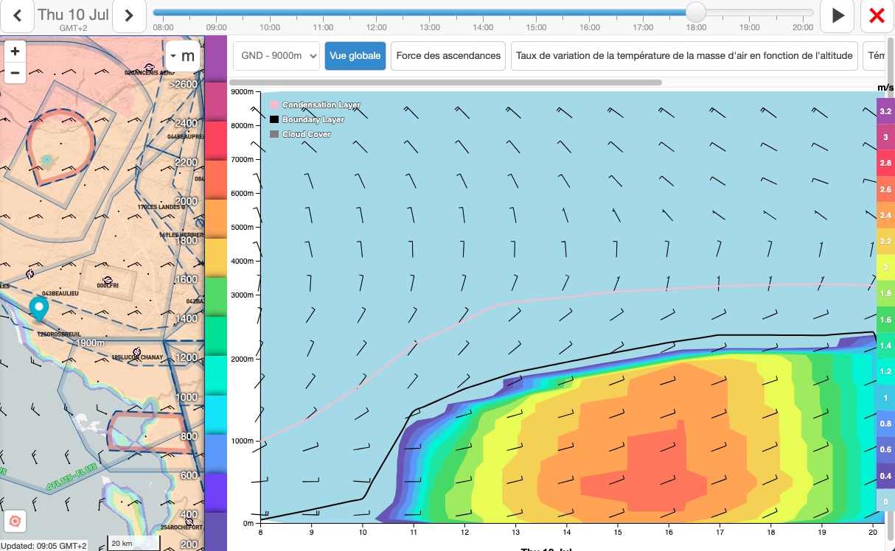Play the forecast time animation
This screenshot has height=551, width=895.
(x=837, y=15)
